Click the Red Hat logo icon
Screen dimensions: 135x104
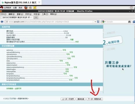tap(2, 7)
